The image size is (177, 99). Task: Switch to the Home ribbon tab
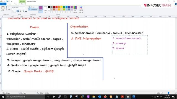tap(10, 4)
